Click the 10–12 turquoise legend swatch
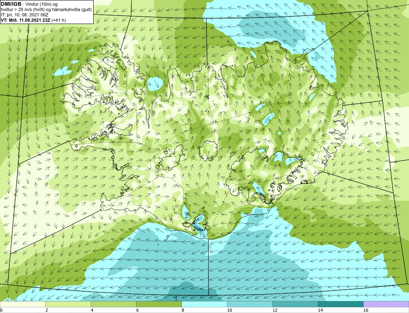 pos(250,304)
